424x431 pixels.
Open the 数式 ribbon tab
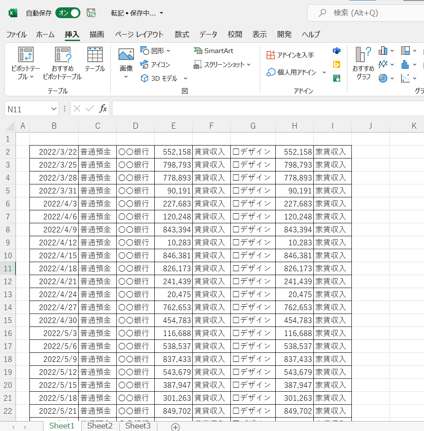click(x=182, y=35)
